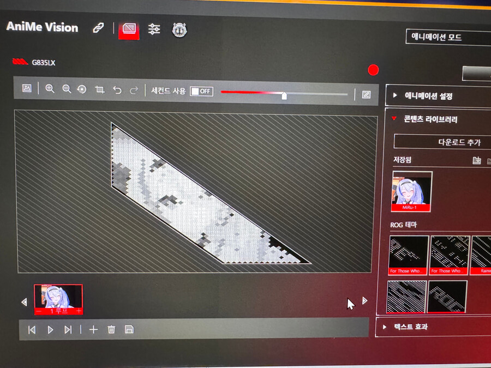Select the MiRu-1 saved thumbnail

pyautogui.click(x=411, y=191)
